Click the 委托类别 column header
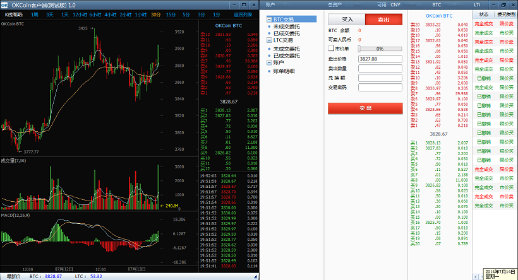The height and width of the screenshot is (280, 518). coord(506,13)
